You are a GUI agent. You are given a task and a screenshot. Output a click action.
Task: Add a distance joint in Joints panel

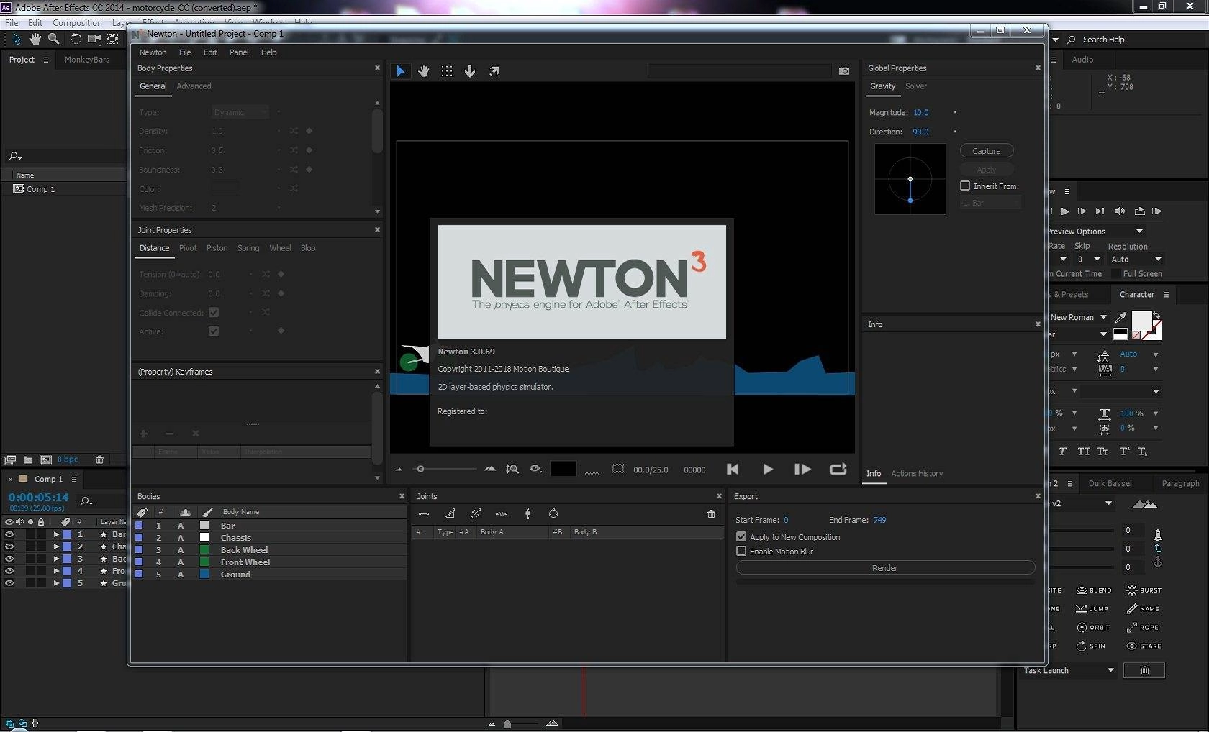tap(424, 513)
